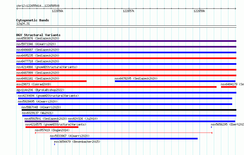This screenshot has width=244, height=155.
Task: Click the blue bar under nsv820326
Action: pos(152,121)
